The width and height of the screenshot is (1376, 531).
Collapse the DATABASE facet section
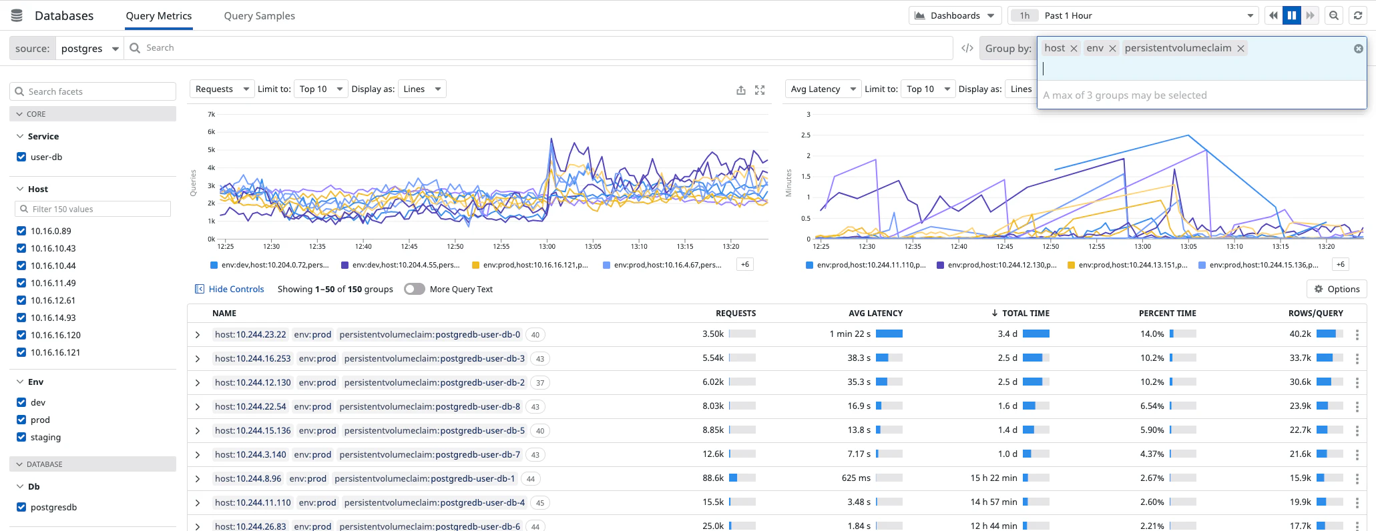pos(93,464)
